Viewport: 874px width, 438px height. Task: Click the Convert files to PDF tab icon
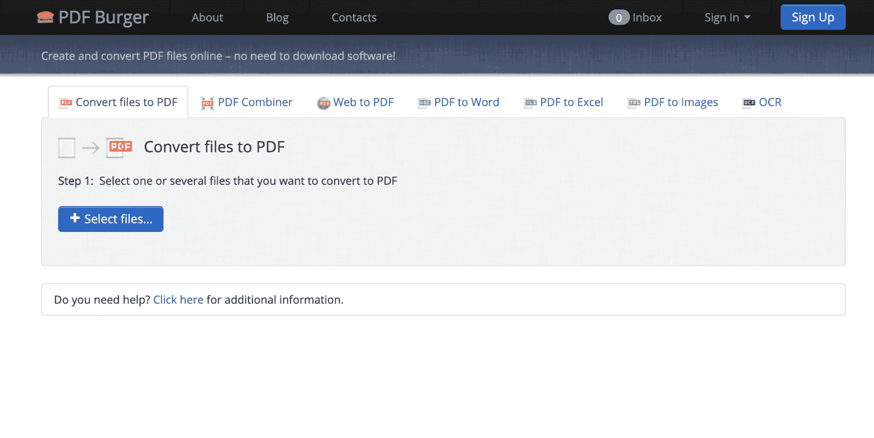pos(66,103)
